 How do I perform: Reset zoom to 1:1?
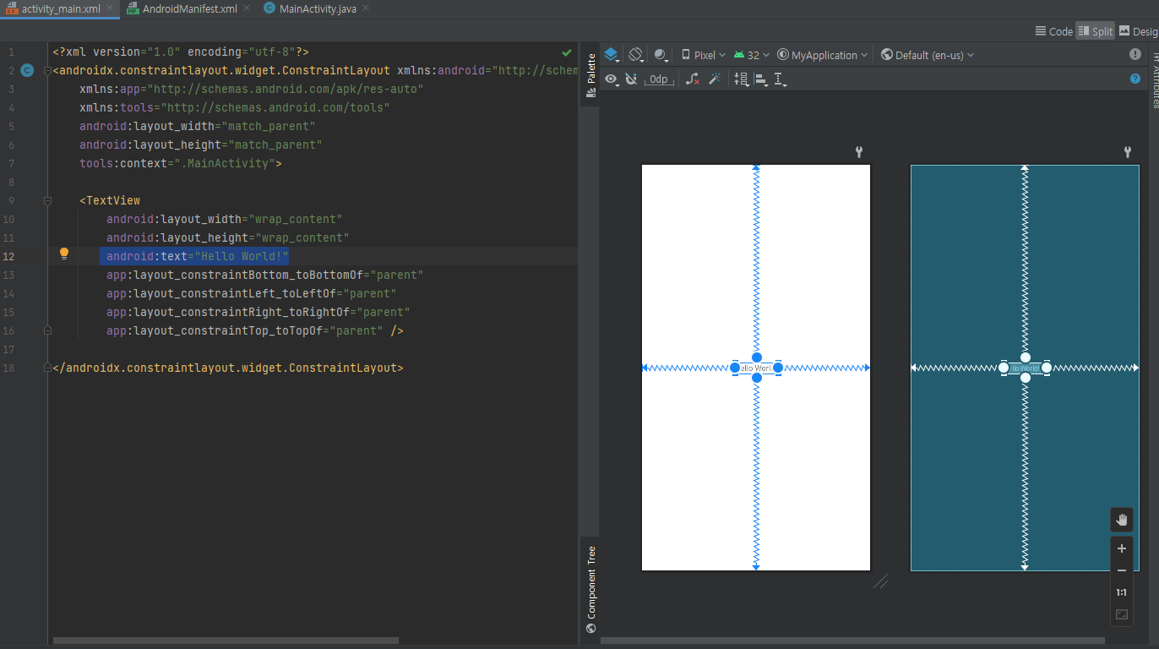click(1122, 592)
